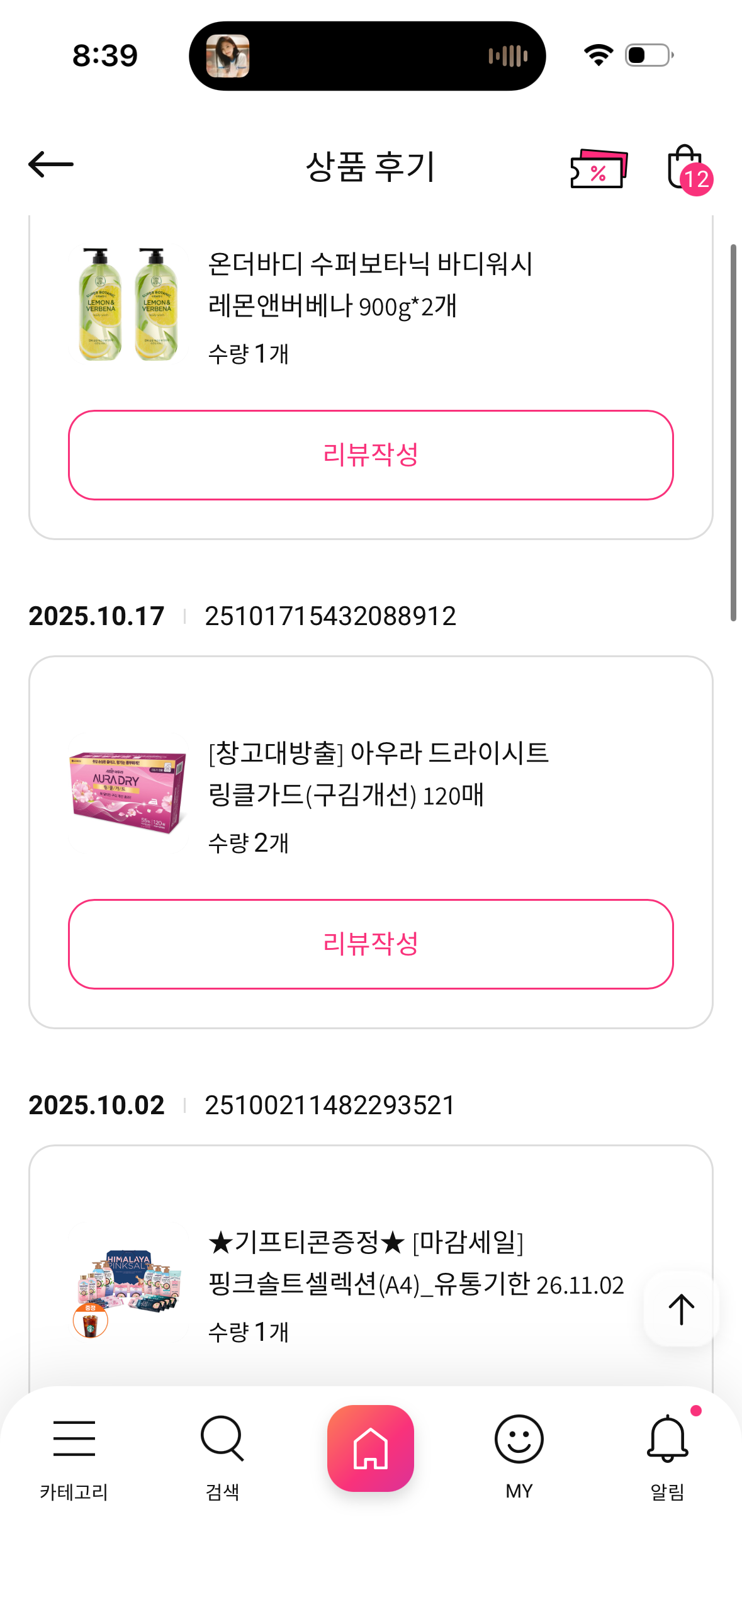742x1609 pixels.
Task: Select the 핑크솔트셀렉션 product title
Action: tap(415, 1263)
